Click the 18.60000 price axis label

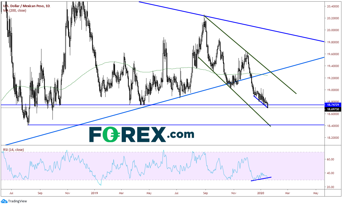click(x=333, y=114)
